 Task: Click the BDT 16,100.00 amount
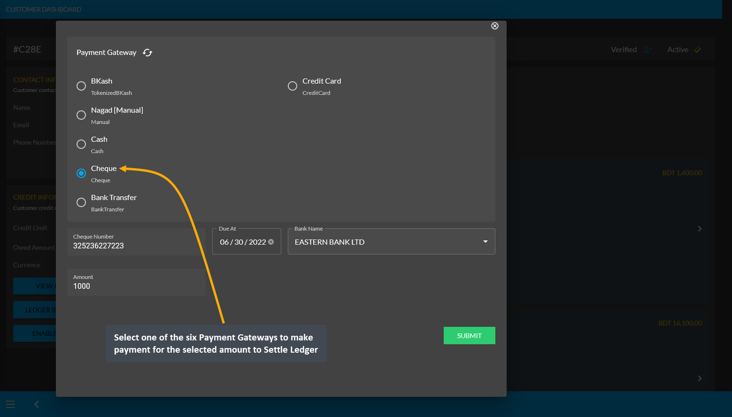pyautogui.click(x=680, y=323)
